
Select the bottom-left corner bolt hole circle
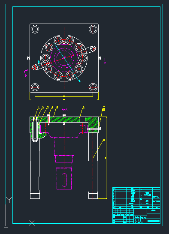click(35, 87)
